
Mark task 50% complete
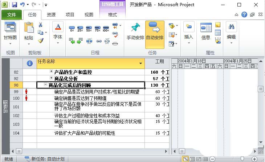click(89, 29)
